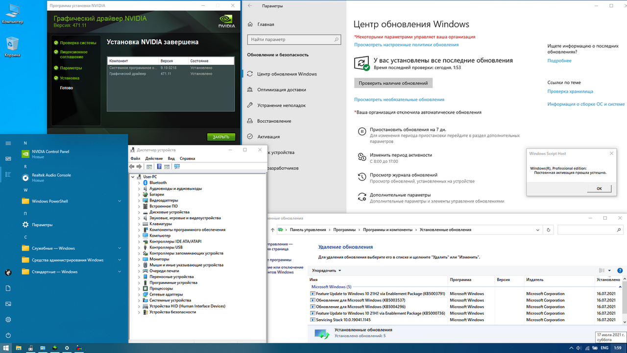Image resolution: width=627 pixels, height=353 pixels.
Task: Open the Файл menu in Device Manager
Action: (135, 158)
